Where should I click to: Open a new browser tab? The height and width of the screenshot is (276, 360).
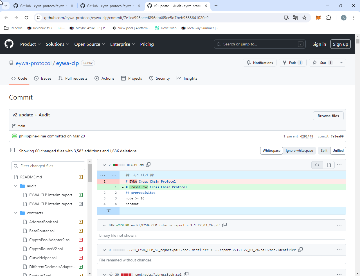point(216,6)
